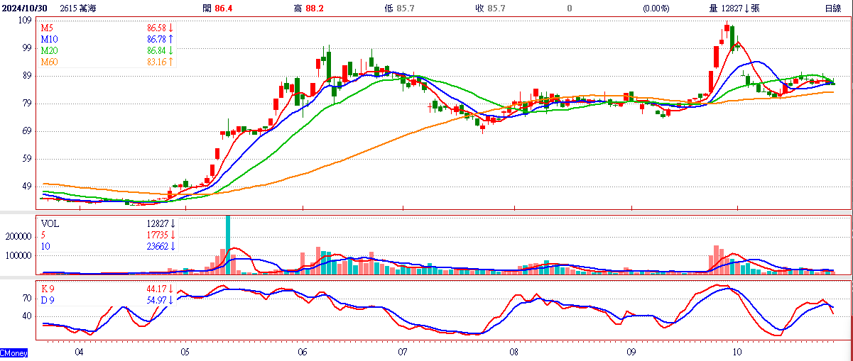Click the K9 value 44.17
The height and width of the screenshot is (361, 853).
click(156, 289)
